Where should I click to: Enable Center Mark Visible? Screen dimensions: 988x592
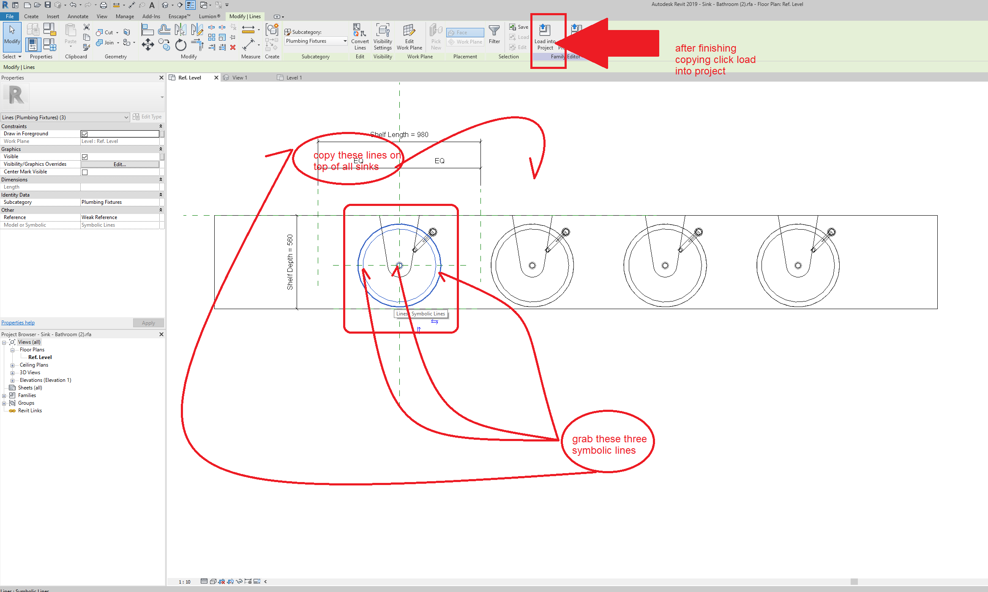click(x=85, y=172)
